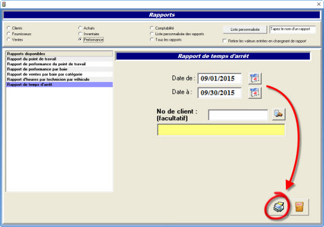Close the Rapports window
The width and height of the screenshot is (324, 227).
pyautogui.click(x=319, y=4)
